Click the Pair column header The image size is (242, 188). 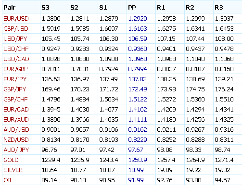pos(10,7)
